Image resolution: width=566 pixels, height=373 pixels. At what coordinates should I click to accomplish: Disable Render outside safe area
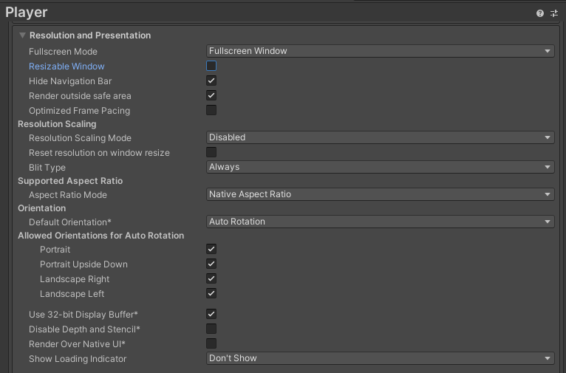[211, 95]
